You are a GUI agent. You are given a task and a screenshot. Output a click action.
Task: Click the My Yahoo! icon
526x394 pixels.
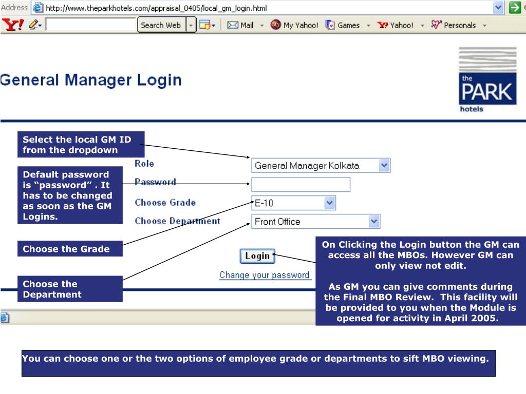[x=275, y=25]
